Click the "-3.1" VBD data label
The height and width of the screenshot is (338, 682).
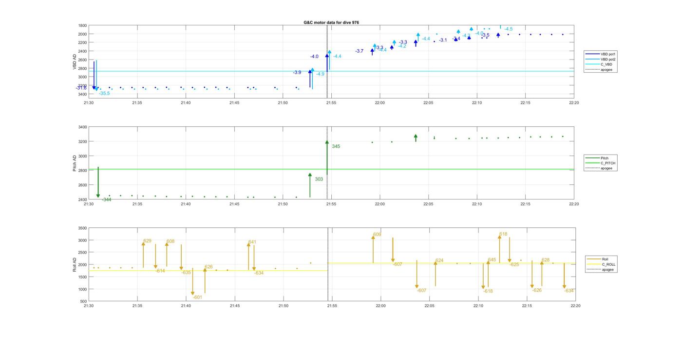442,40
